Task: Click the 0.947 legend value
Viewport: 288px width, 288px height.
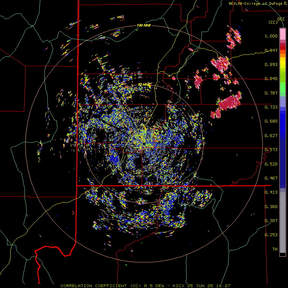Action: click(x=271, y=50)
